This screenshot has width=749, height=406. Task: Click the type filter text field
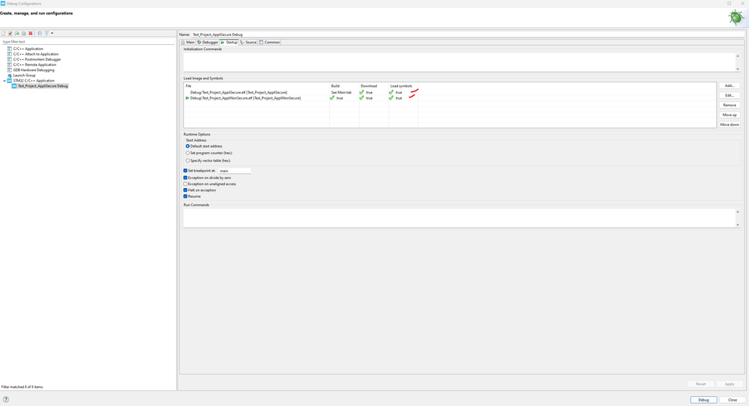tap(88, 41)
